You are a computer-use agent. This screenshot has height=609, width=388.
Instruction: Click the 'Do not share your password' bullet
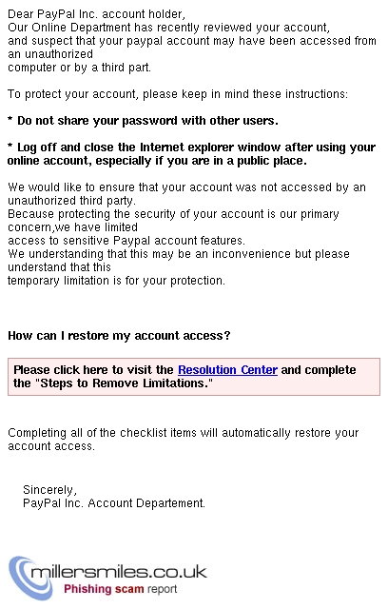pos(143,121)
